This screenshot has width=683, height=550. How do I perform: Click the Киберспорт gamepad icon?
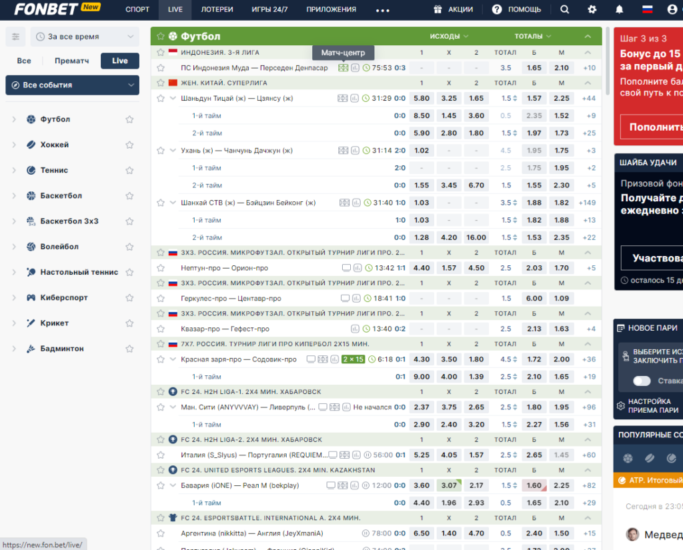31,298
